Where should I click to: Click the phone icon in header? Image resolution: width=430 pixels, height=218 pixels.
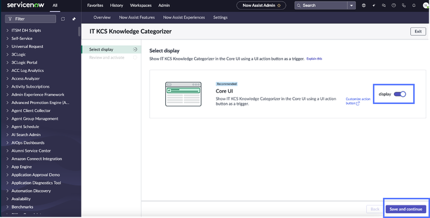pyautogui.click(x=404, y=6)
